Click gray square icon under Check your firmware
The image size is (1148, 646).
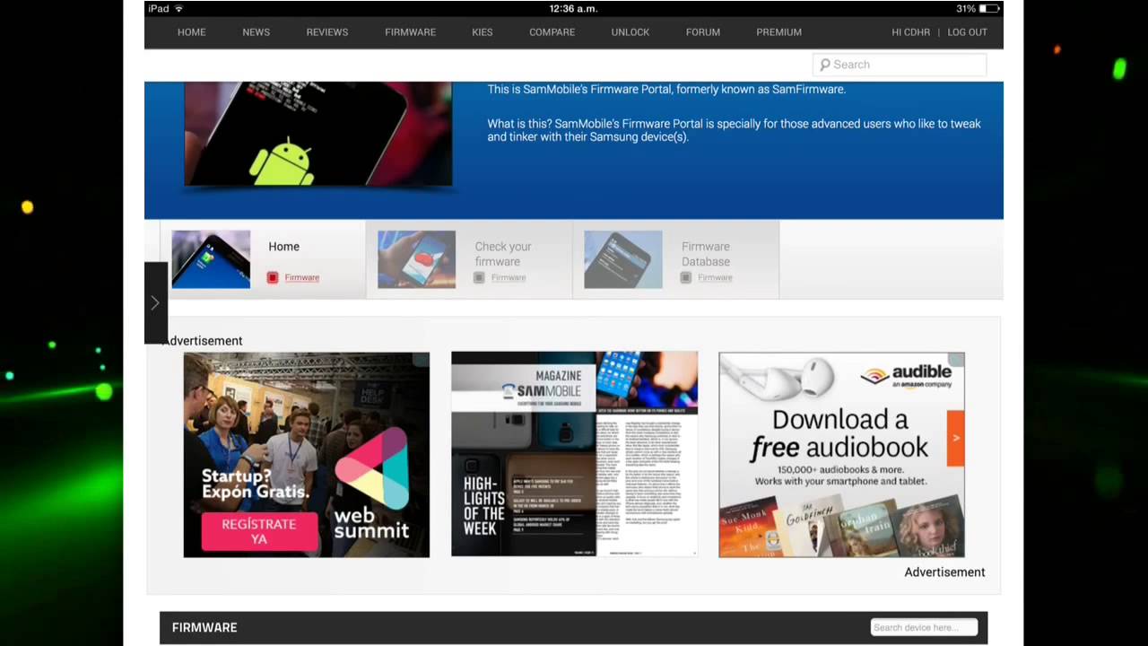pos(479,278)
